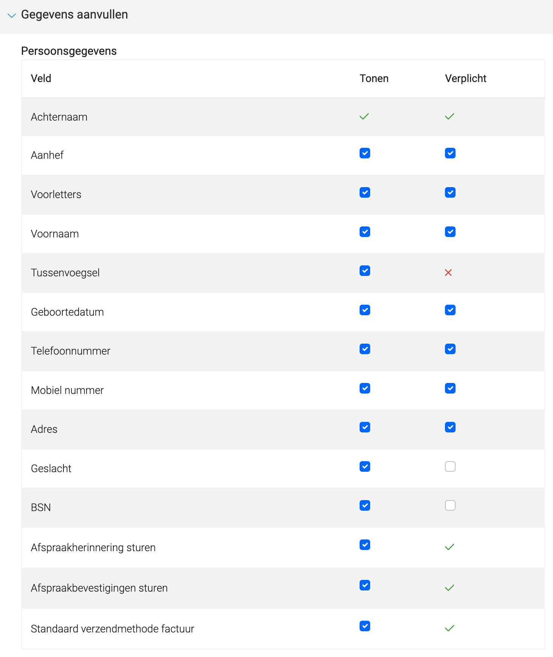Collapse the Gegevens aanvullen section chevron

coord(12,15)
